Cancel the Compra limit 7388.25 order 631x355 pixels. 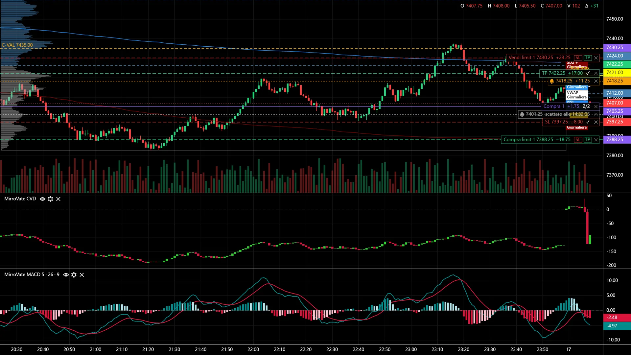(x=596, y=140)
